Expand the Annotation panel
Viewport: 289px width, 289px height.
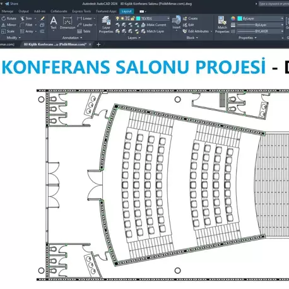pyautogui.click(x=72, y=38)
